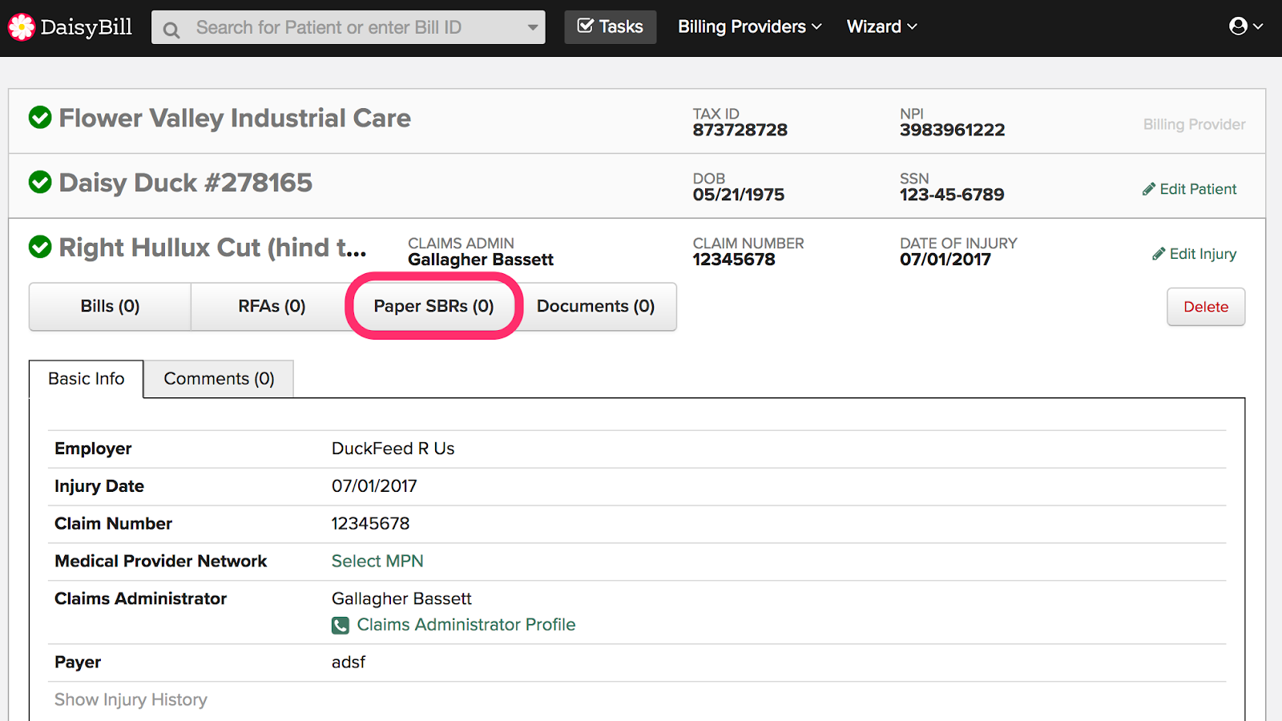
Task: Open the Documents (0) tab
Action: [595, 306]
